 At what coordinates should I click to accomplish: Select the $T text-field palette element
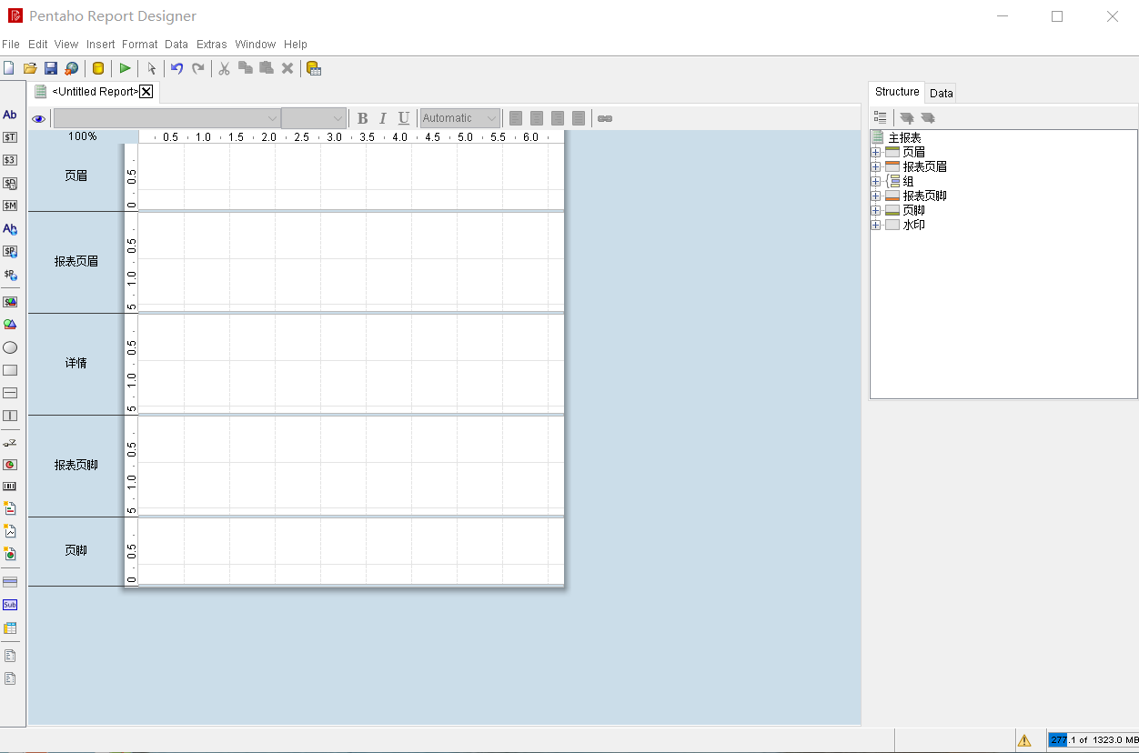(x=10, y=137)
